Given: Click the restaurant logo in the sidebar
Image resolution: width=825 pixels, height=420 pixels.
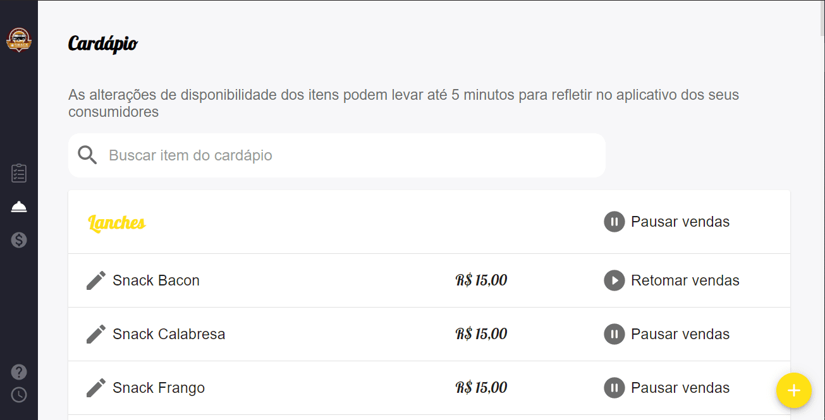Looking at the screenshot, I should coord(19,40).
